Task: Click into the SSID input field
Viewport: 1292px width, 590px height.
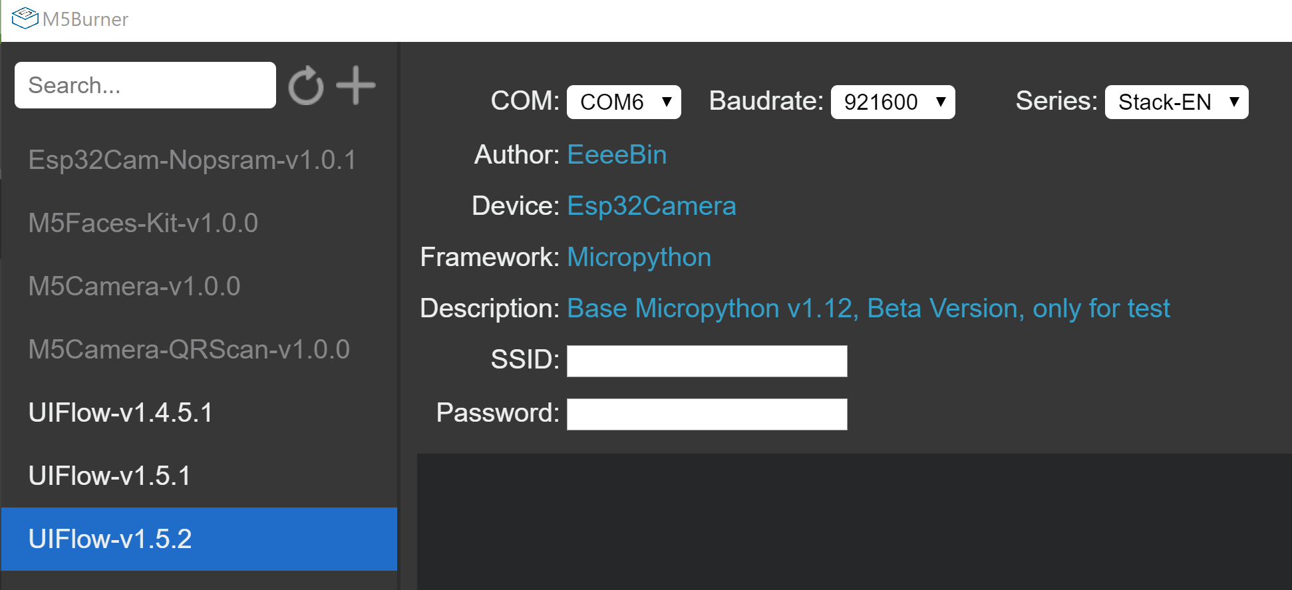Action: pos(707,361)
